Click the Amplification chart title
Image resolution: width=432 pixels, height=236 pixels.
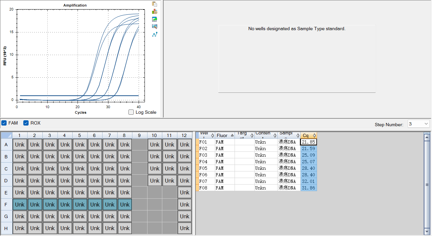(x=75, y=5)
